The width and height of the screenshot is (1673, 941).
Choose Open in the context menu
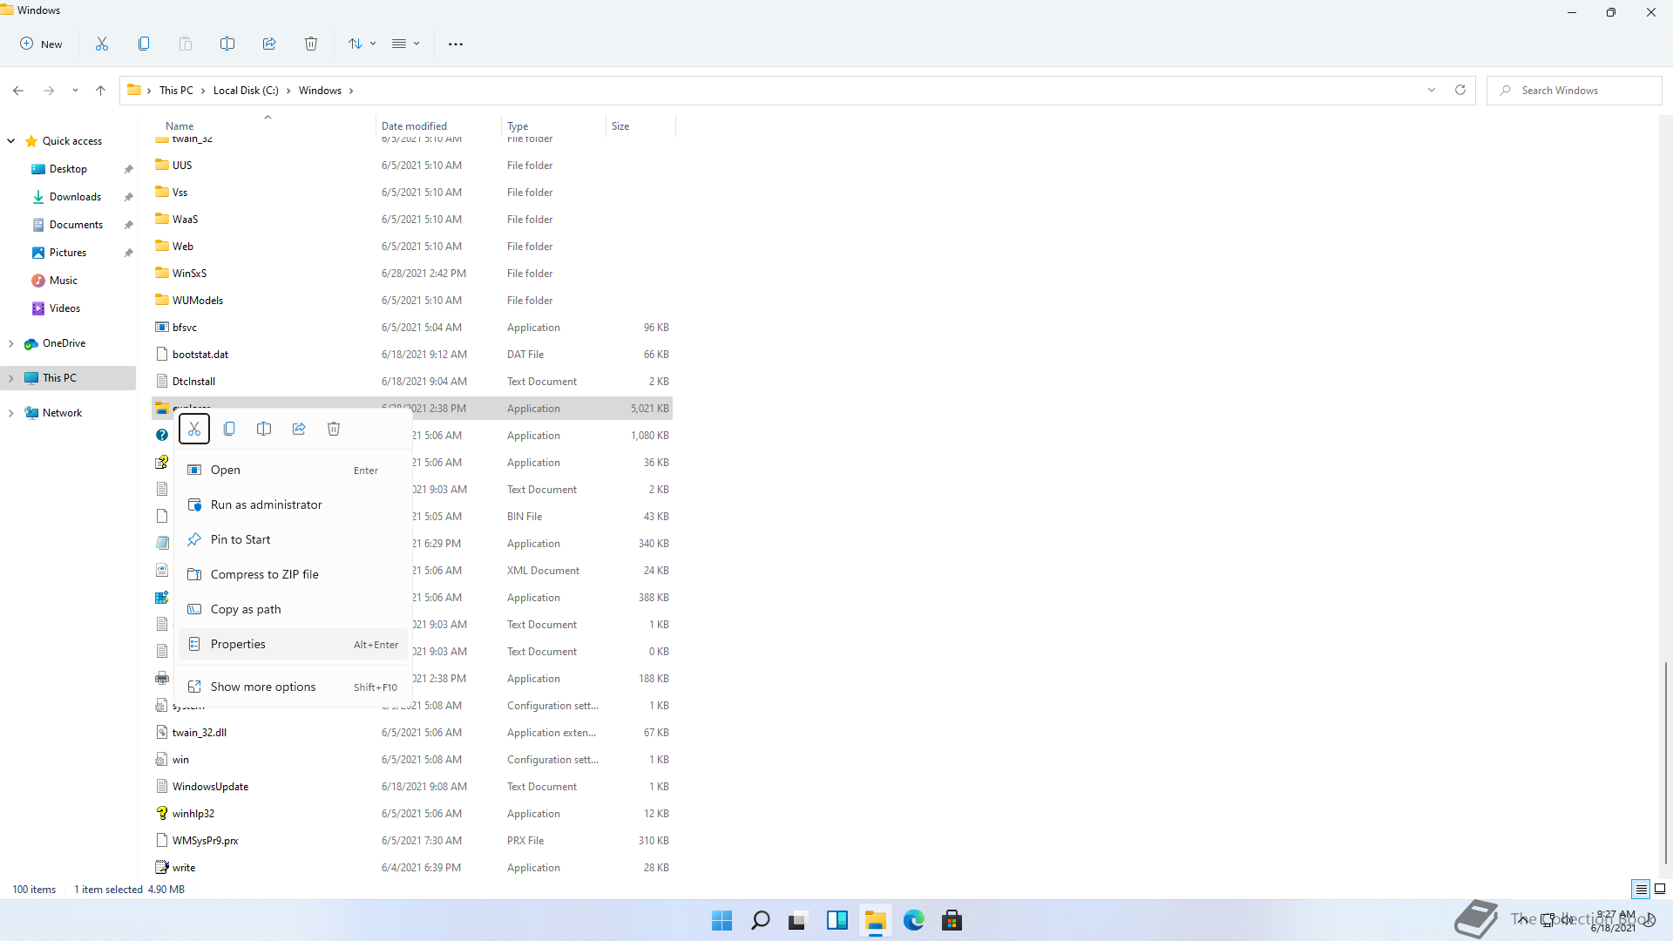293,470
